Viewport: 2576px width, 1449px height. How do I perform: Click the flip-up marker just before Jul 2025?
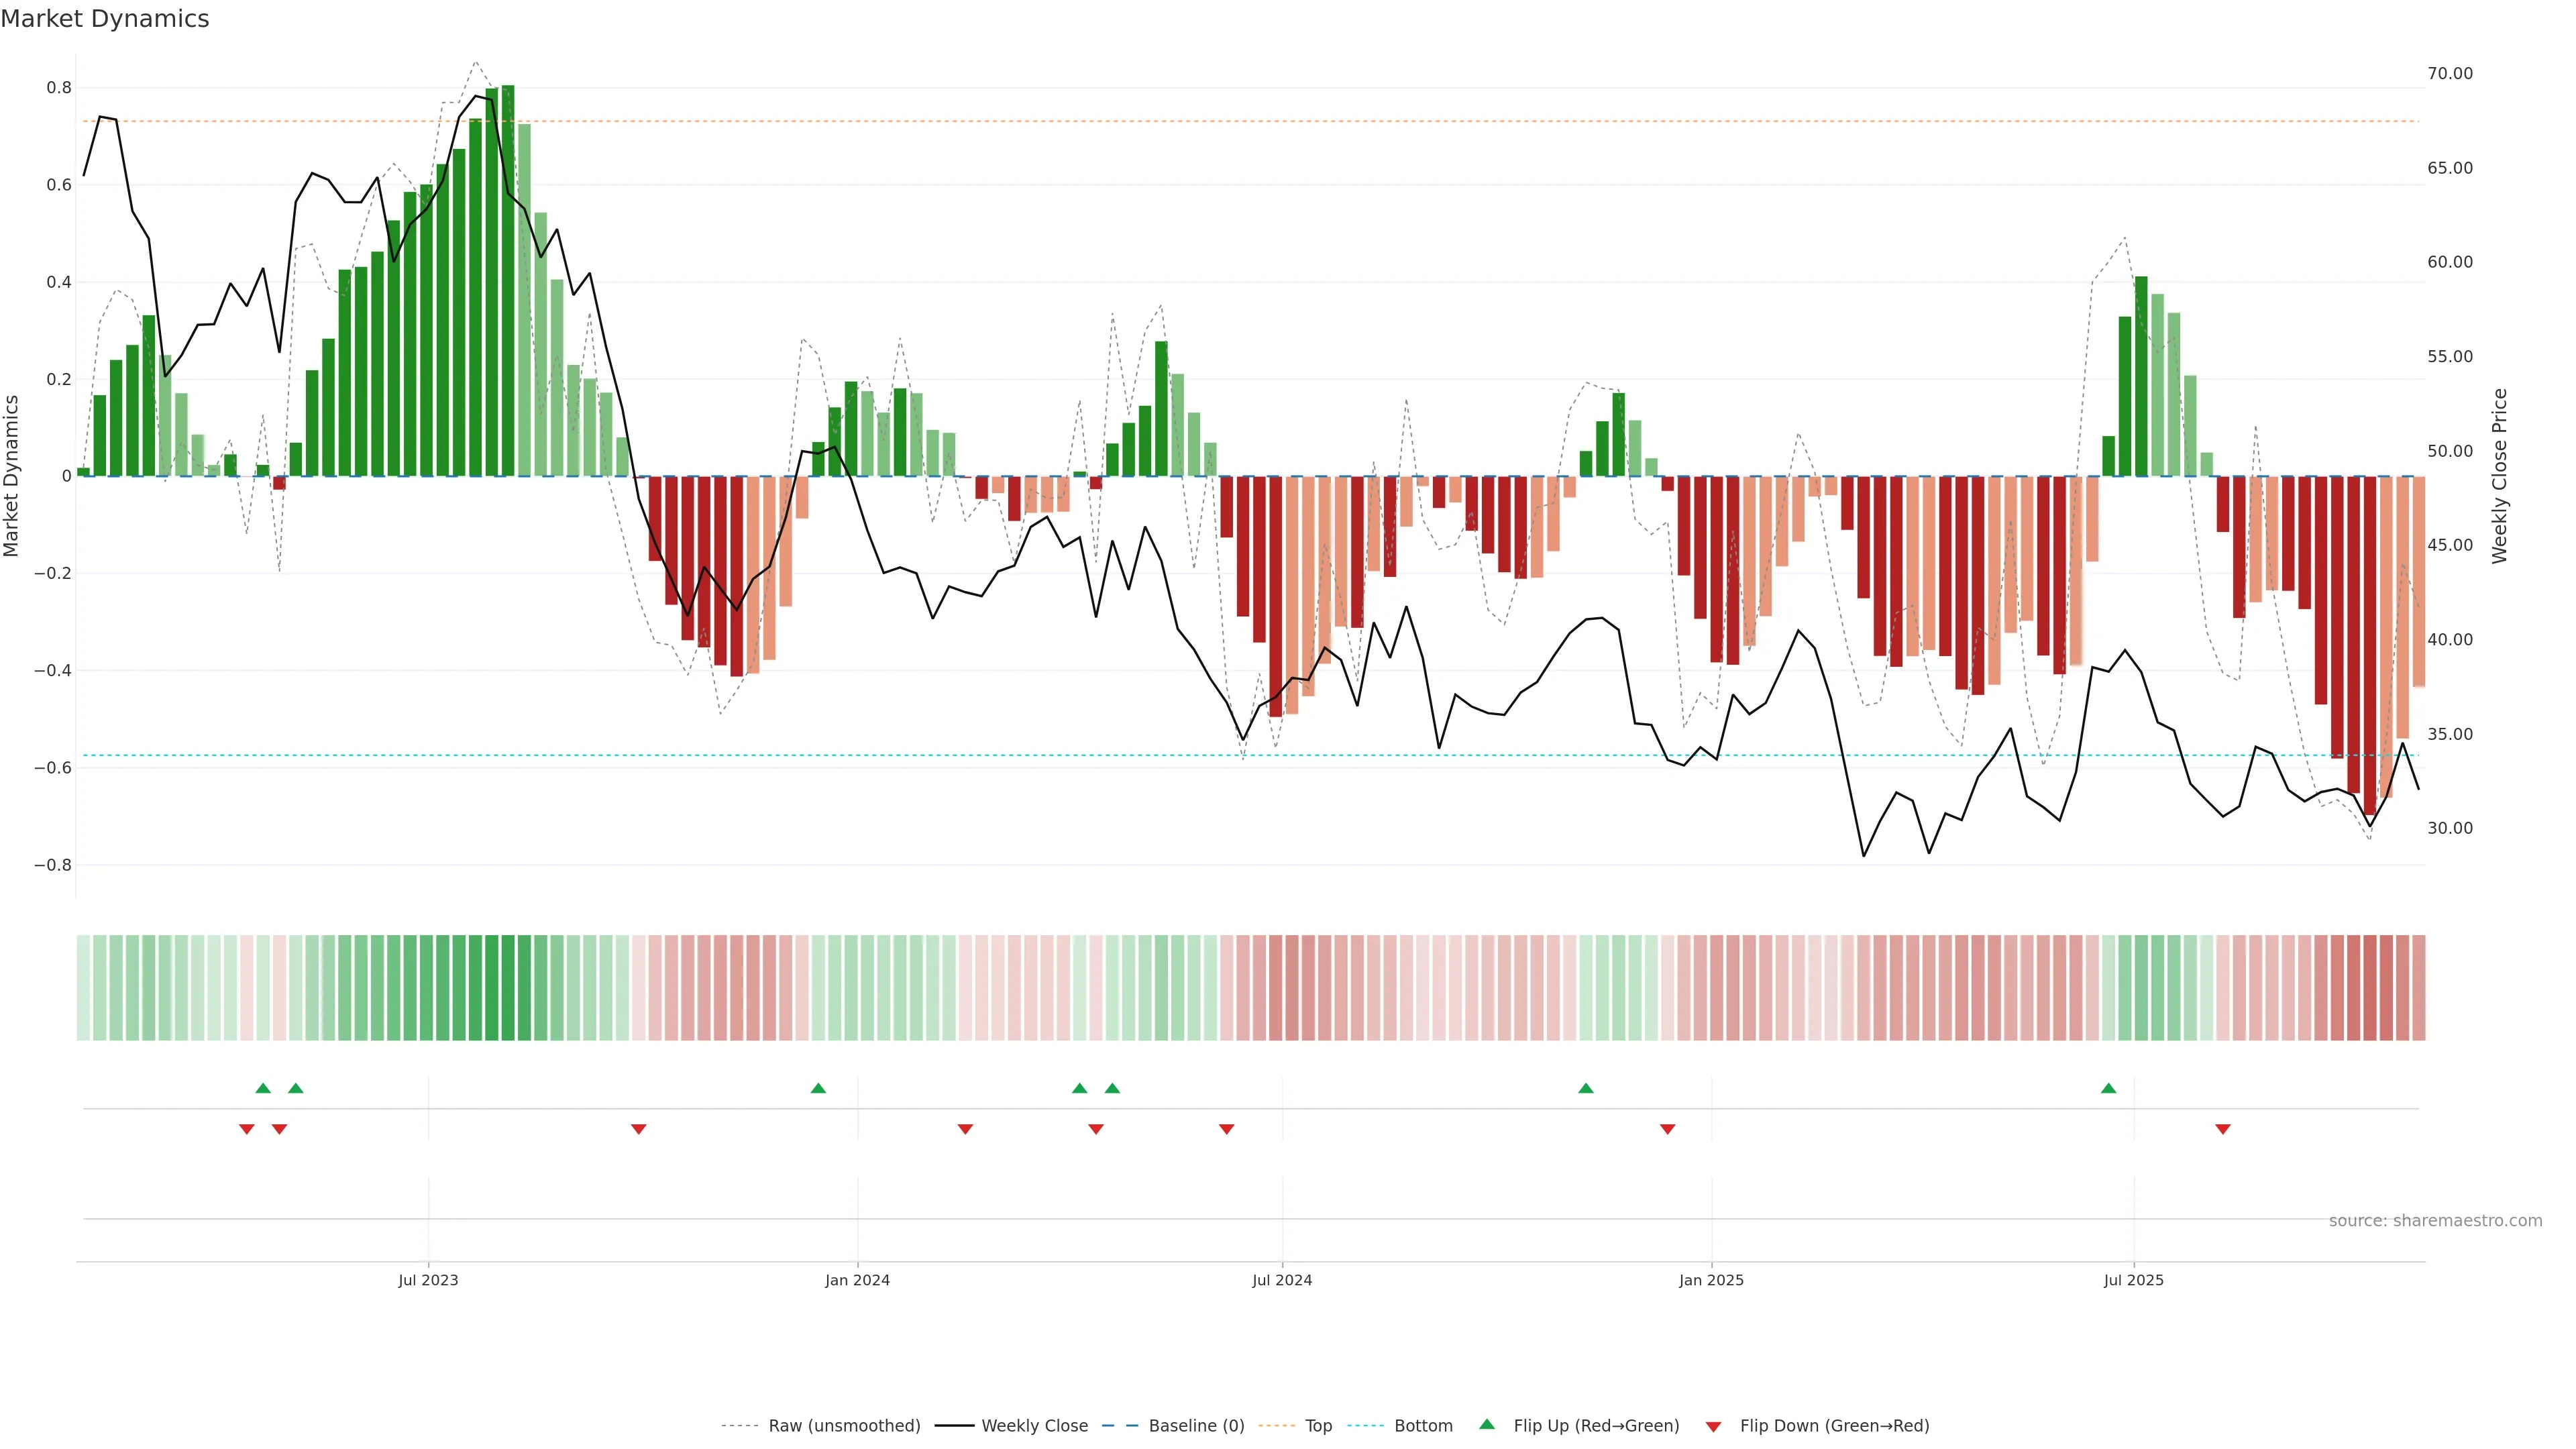[2108, 1088]
